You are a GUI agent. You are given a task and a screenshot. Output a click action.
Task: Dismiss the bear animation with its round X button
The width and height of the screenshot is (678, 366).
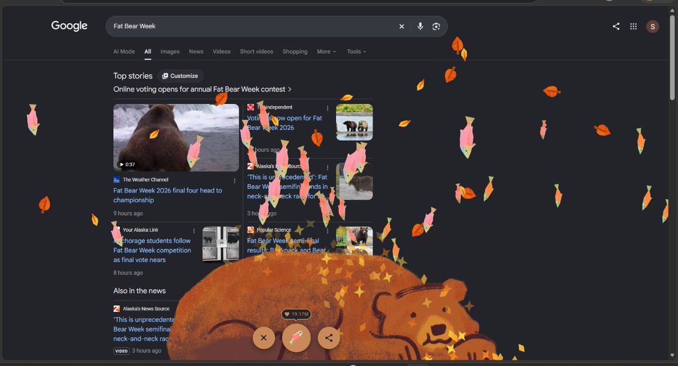click(264, 338)
